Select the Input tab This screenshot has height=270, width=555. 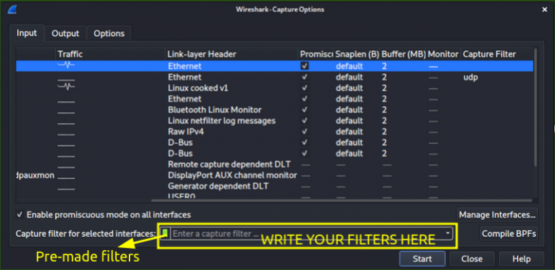[x=27, y=33]
